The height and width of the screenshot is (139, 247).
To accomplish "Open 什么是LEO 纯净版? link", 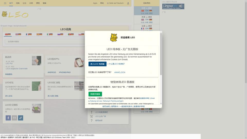I will [x=117, y=64].
